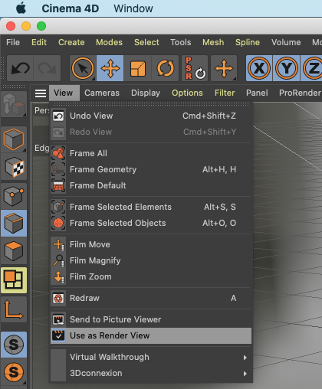Toggle X axis lock
This screenshot has height=389, width=322.
point(259,68)
